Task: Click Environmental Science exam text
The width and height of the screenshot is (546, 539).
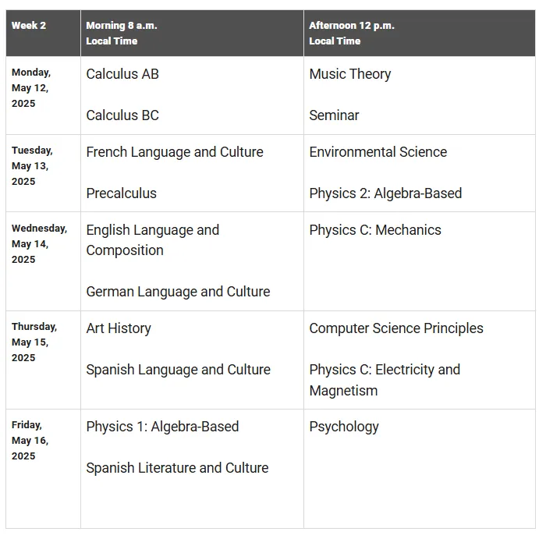Action: point(378,152)
